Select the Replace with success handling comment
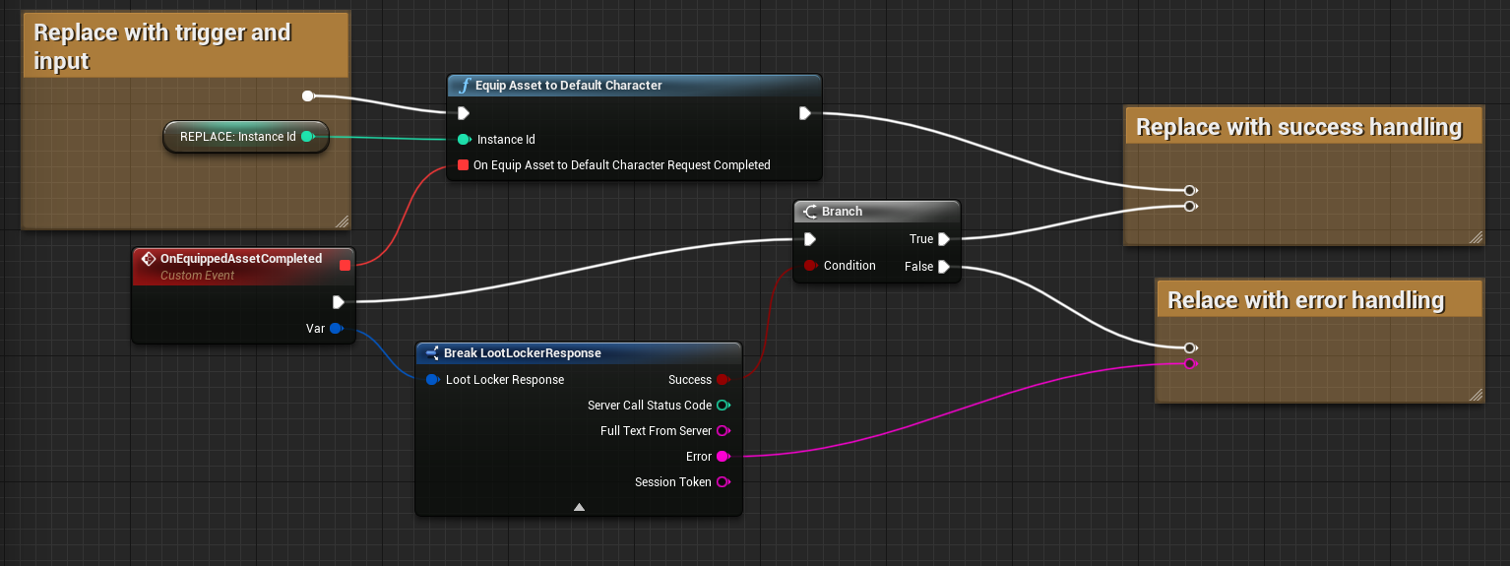Image resolution: width=1510 pixels, height=566 pixels. point(1298,127)
